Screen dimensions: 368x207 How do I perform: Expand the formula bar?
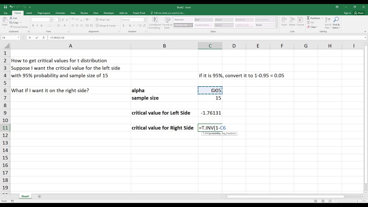click(365, 37)
